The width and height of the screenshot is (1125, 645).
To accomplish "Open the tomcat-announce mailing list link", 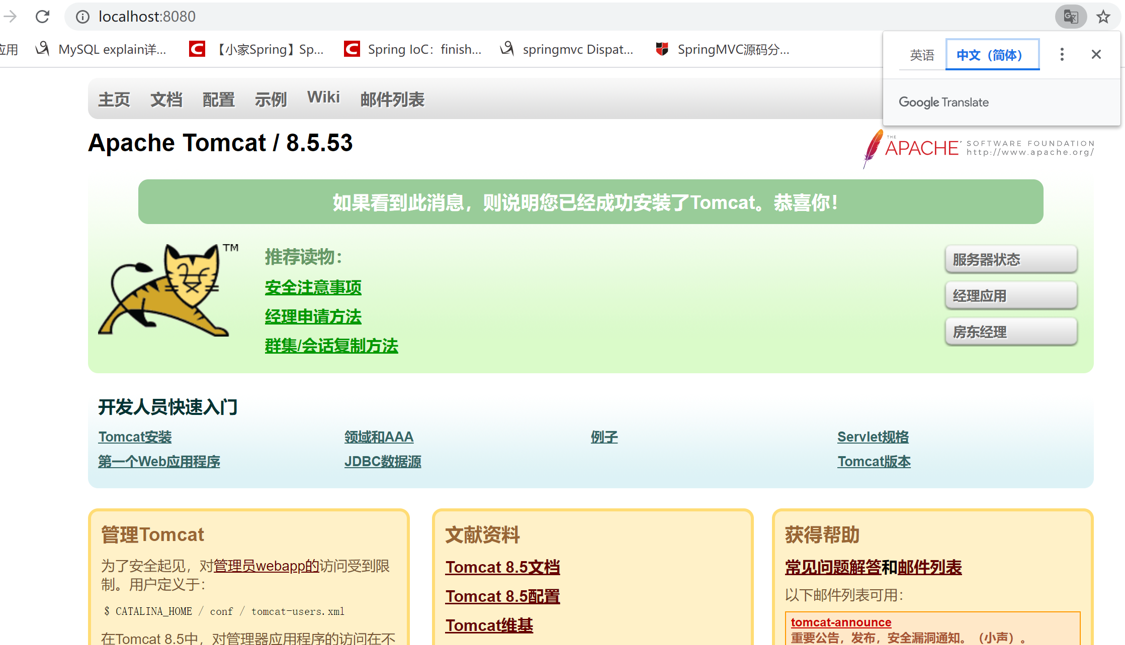I will pyautogui.click(x=841, y=622).
